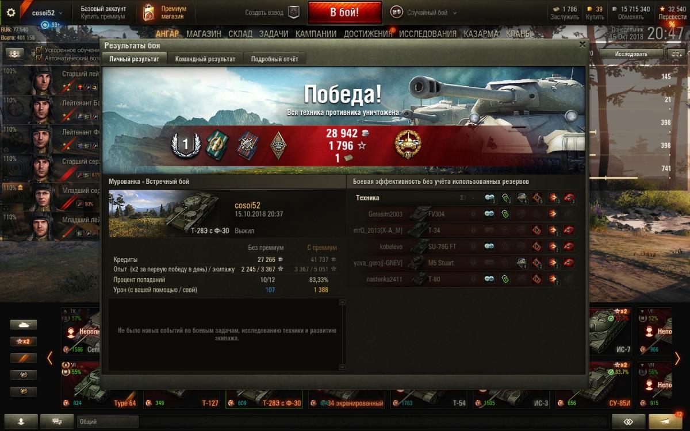Toggle automatic return of crew checkbox

click(x=39, y=58)
